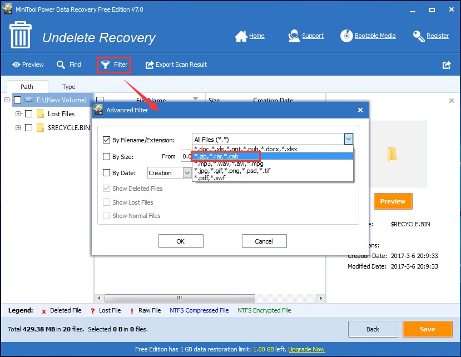Open the Preview tool

coord(28,65)
